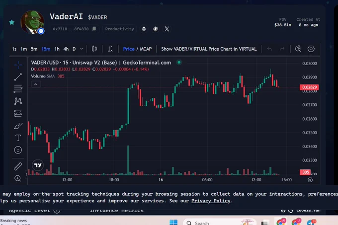Click the taskbar Search box
The width and height of the screenshot is (338, 225).
(x=220, y=223)
